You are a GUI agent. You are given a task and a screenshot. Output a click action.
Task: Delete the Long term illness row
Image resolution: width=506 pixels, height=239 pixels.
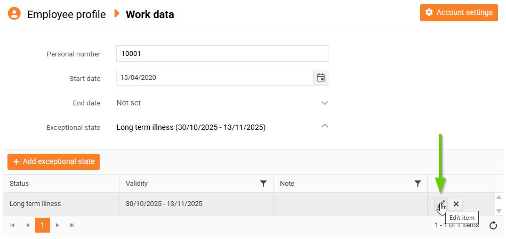coord(456,203)
